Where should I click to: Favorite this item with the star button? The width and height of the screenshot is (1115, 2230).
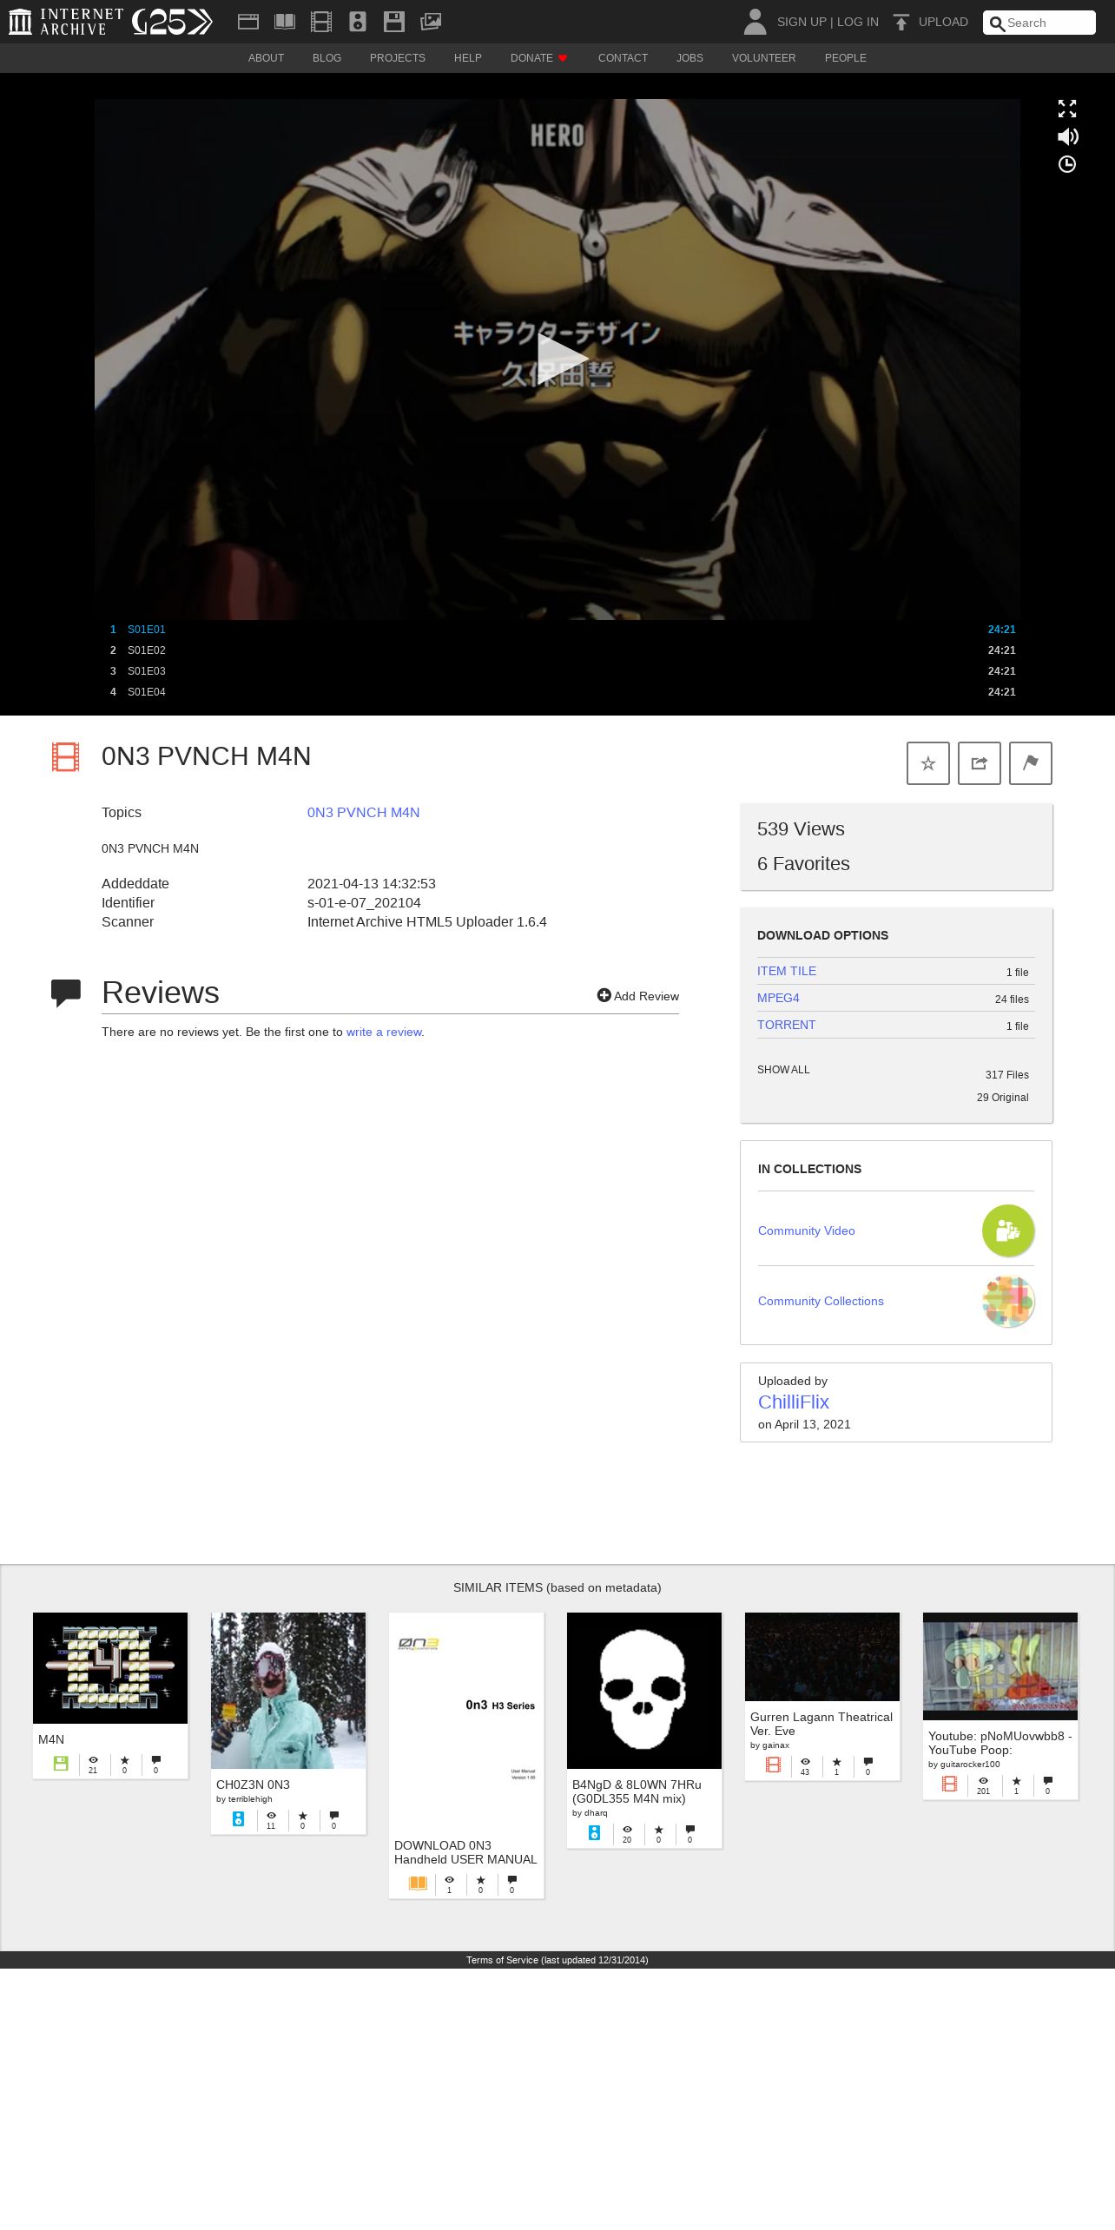[x=928, y=763]
